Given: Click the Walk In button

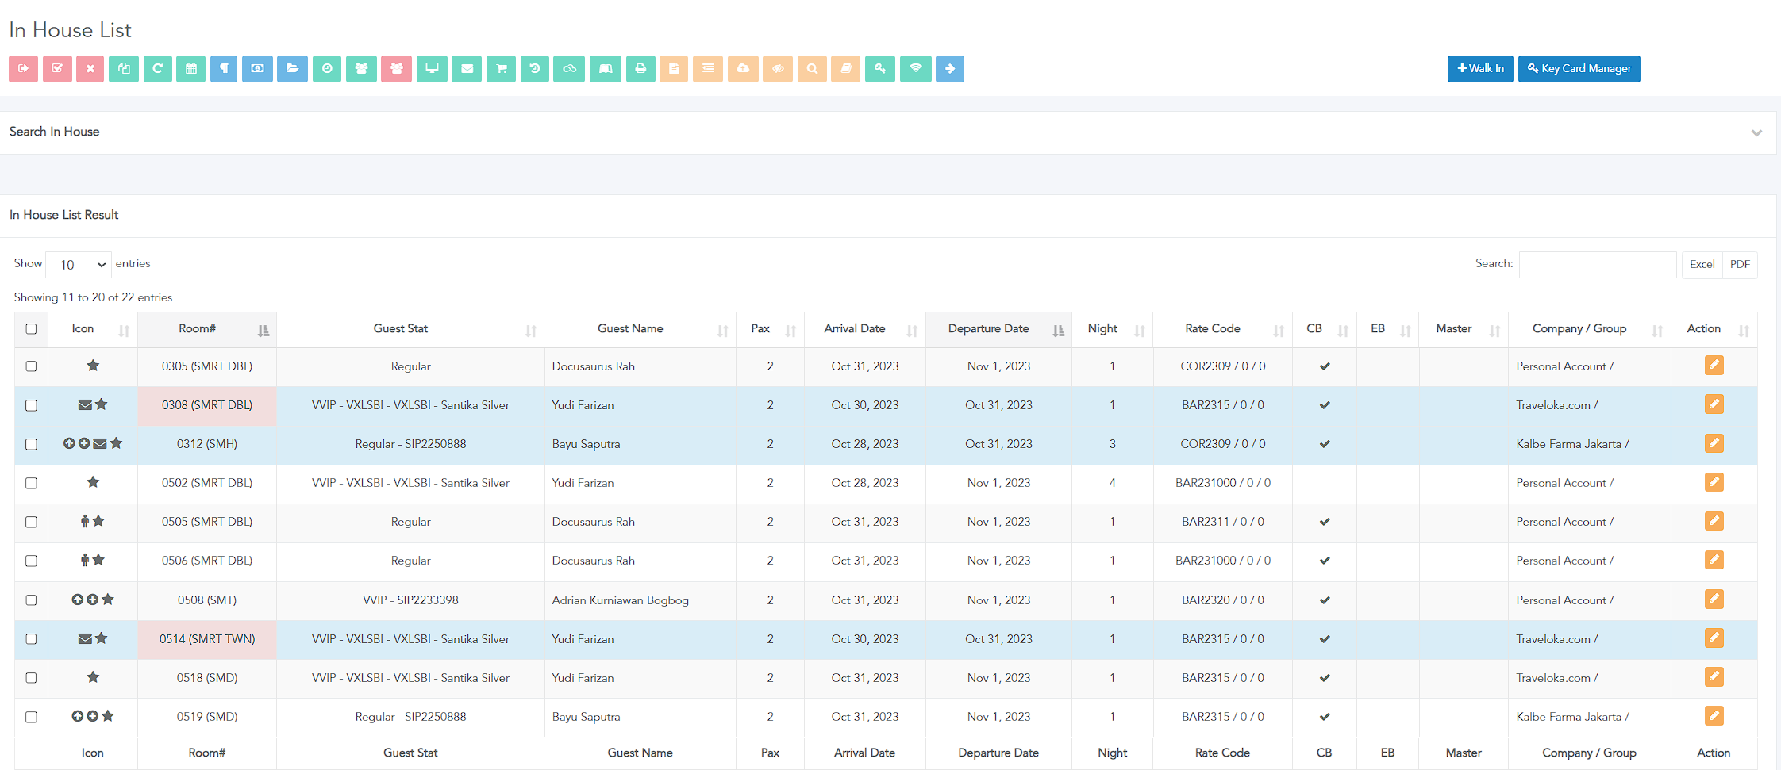Looking at the screenshot, I should (1480, 69).
